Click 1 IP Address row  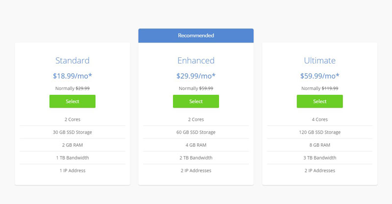pyautogui.click(x=72, y=171)
